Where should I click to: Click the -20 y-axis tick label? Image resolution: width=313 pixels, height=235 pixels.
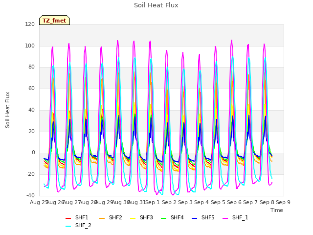(x=30, y=174)
